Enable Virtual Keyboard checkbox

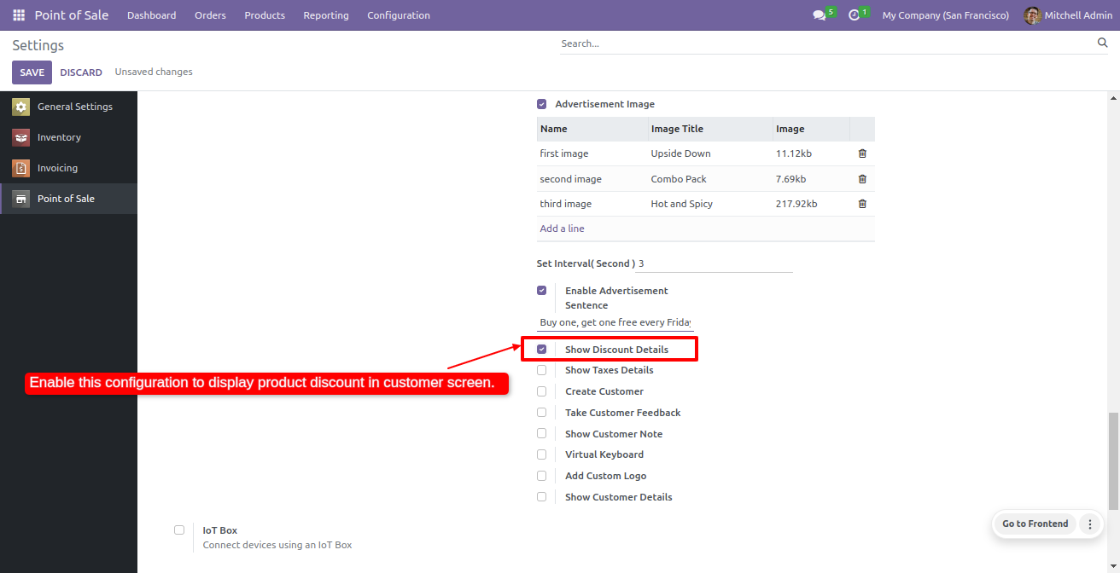pos(541,454)
